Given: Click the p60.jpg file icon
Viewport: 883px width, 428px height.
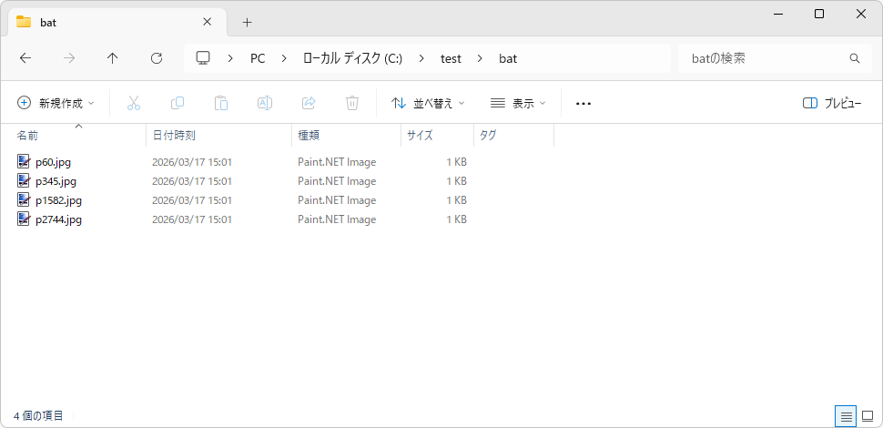Looking at the screenshot, I should click(x=23, y=162).
